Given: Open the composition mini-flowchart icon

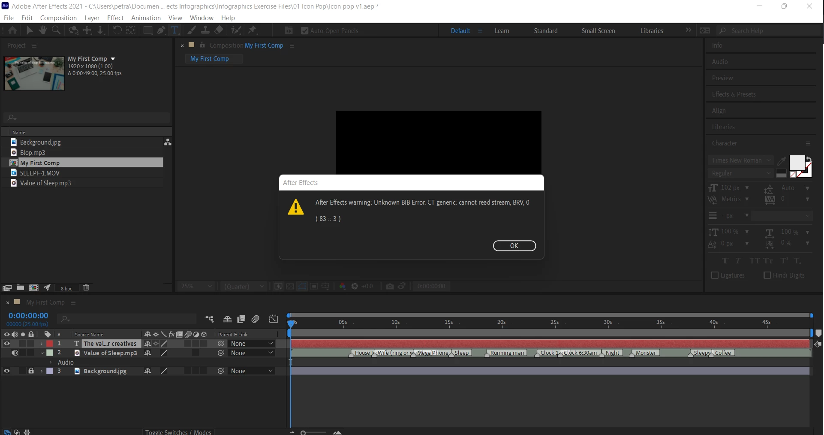Looking at the screenshot, I should click(x=209, y=319).
